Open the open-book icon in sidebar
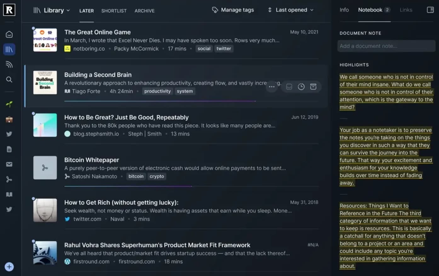Viewport: 439px width, 276px height. 9,194
